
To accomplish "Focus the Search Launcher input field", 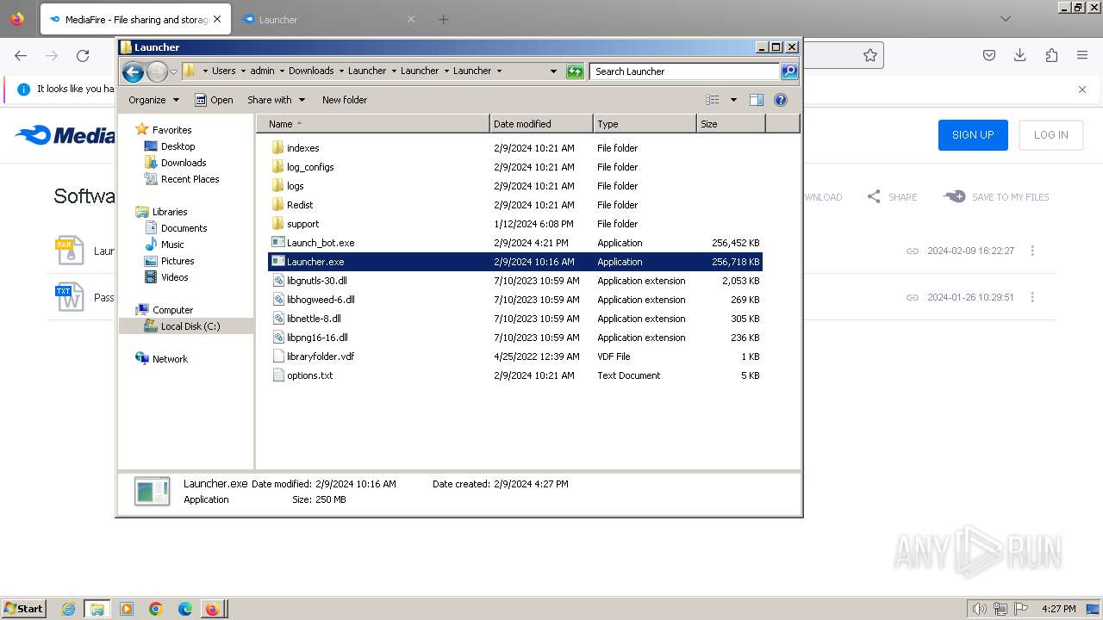I will point(685,71).
